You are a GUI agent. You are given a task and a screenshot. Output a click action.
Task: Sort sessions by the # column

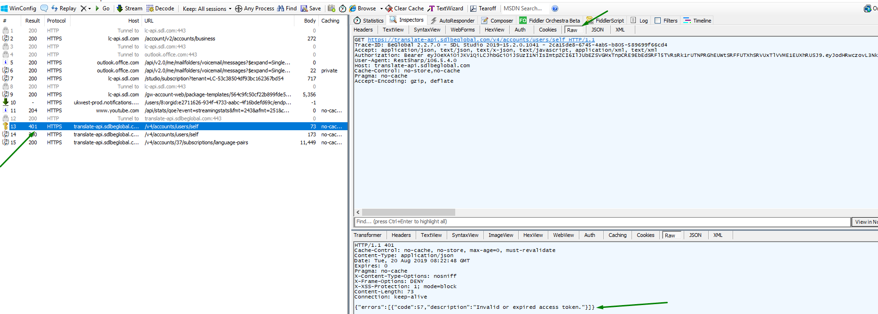coord(11,21)
